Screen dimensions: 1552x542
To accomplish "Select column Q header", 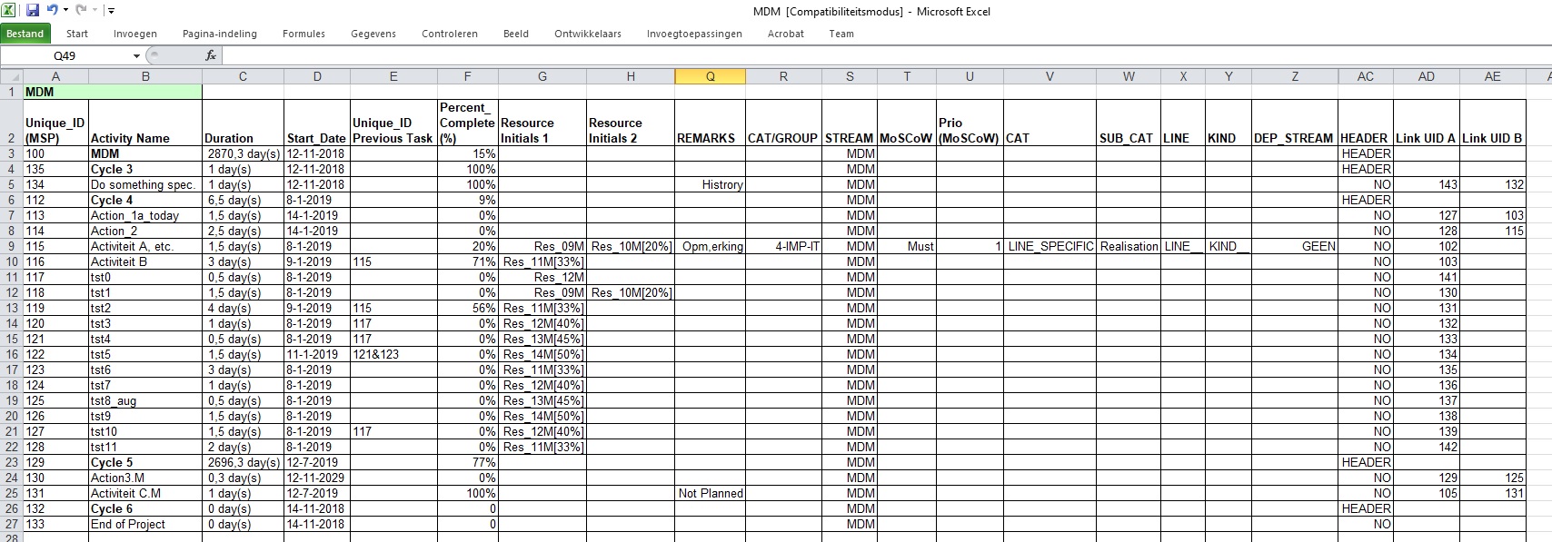I will 710,77.
